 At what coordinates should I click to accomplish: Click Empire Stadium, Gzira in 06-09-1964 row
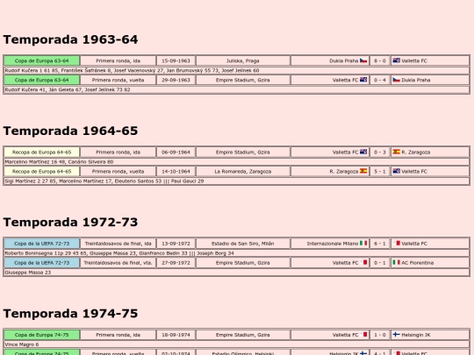tap(243, 153)
